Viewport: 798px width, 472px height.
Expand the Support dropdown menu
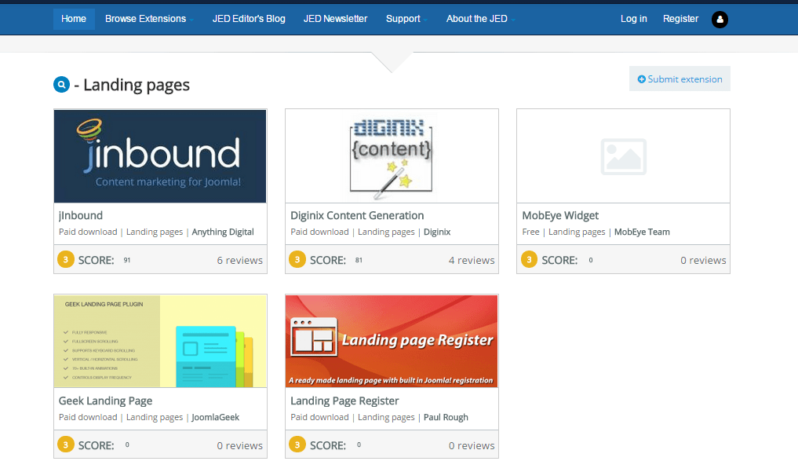[406, 19]
